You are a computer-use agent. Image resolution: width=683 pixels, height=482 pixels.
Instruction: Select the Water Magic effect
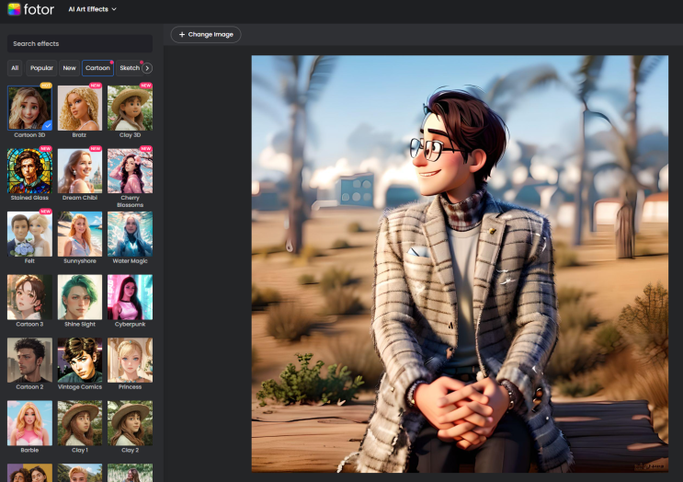click(130, 234)
